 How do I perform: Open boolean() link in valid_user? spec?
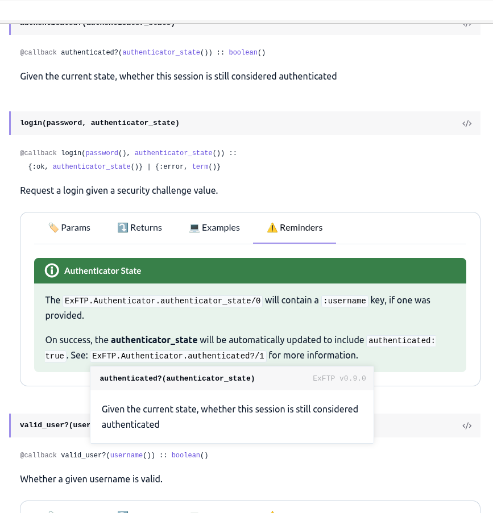(186, 455)
